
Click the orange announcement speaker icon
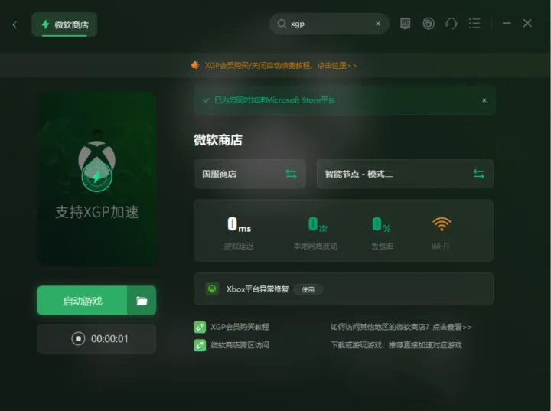point(195,65)
